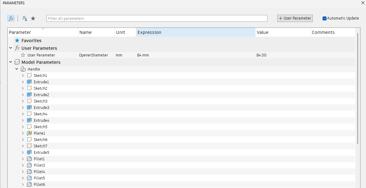Screen dimensions: 366x188
Task: Sort by the Unit column header
Action: pyautogui.click(x=125, y=32)
